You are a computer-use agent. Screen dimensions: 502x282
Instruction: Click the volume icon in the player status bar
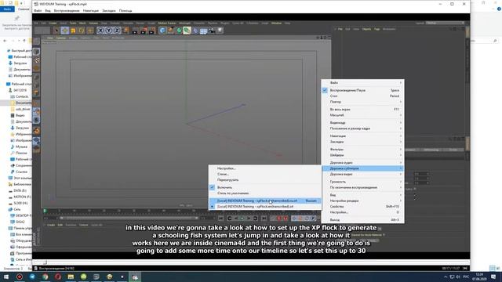click(465, 268)
